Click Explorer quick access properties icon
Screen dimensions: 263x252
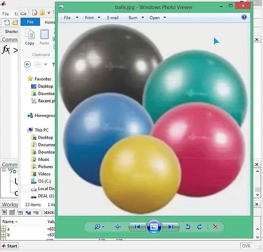coord(35,13)
